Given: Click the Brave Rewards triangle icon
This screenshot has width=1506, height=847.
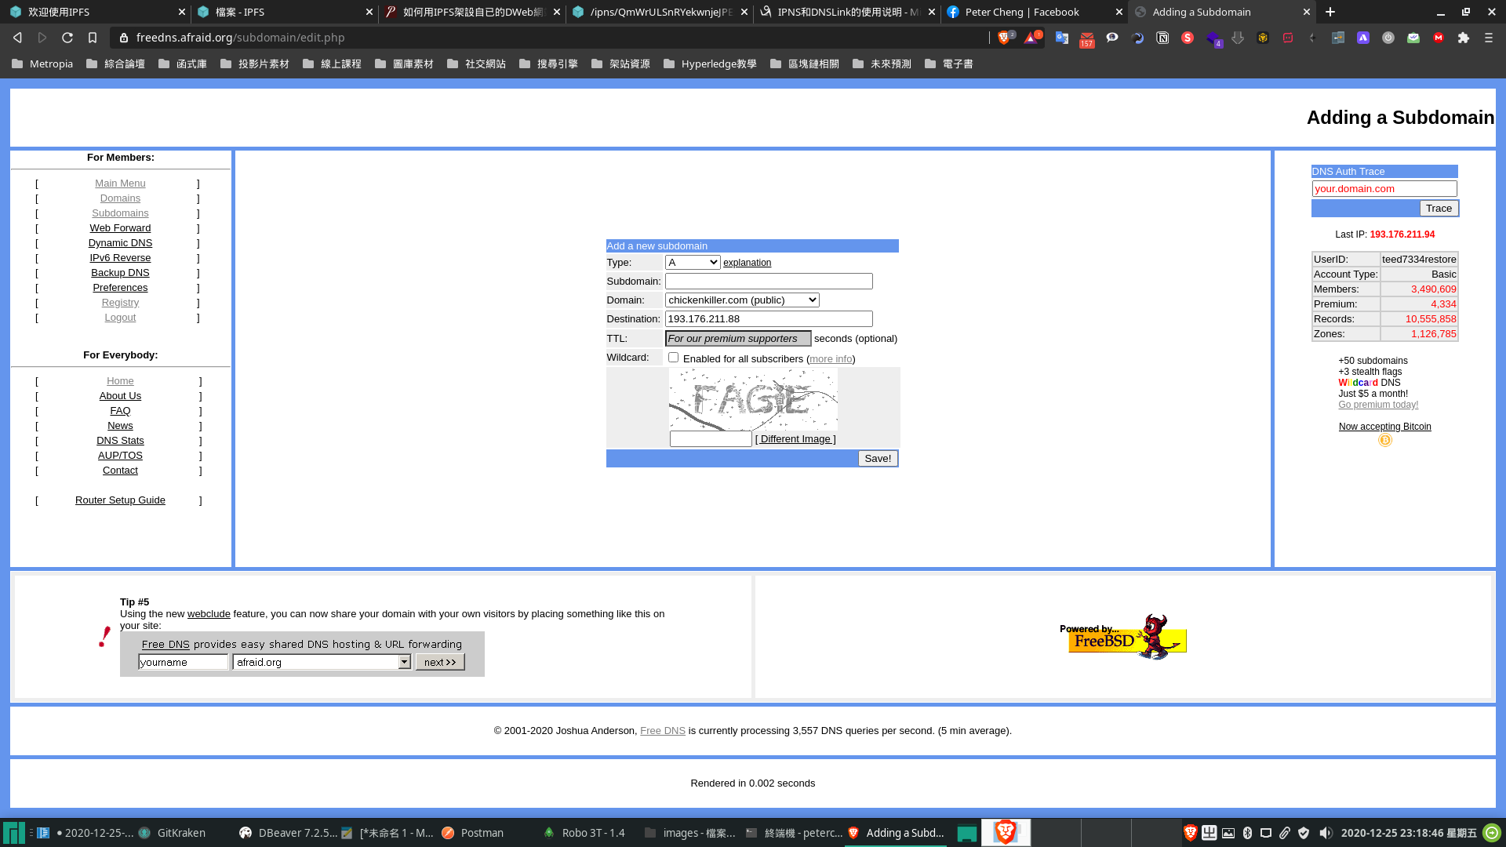Looking at the screenshot, I should point(1031,38).
